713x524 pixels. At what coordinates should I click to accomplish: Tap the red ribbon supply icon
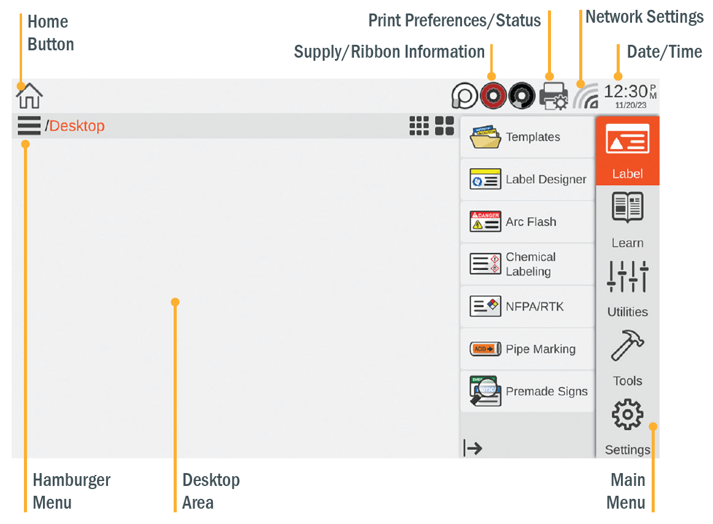pos(493,96)
